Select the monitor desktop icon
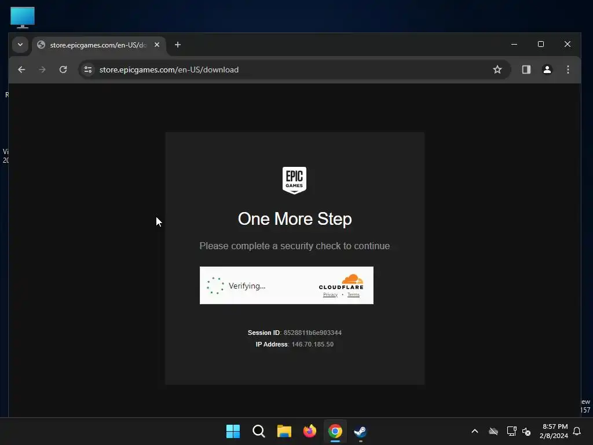The image size is (593, 445). (23, 17)
